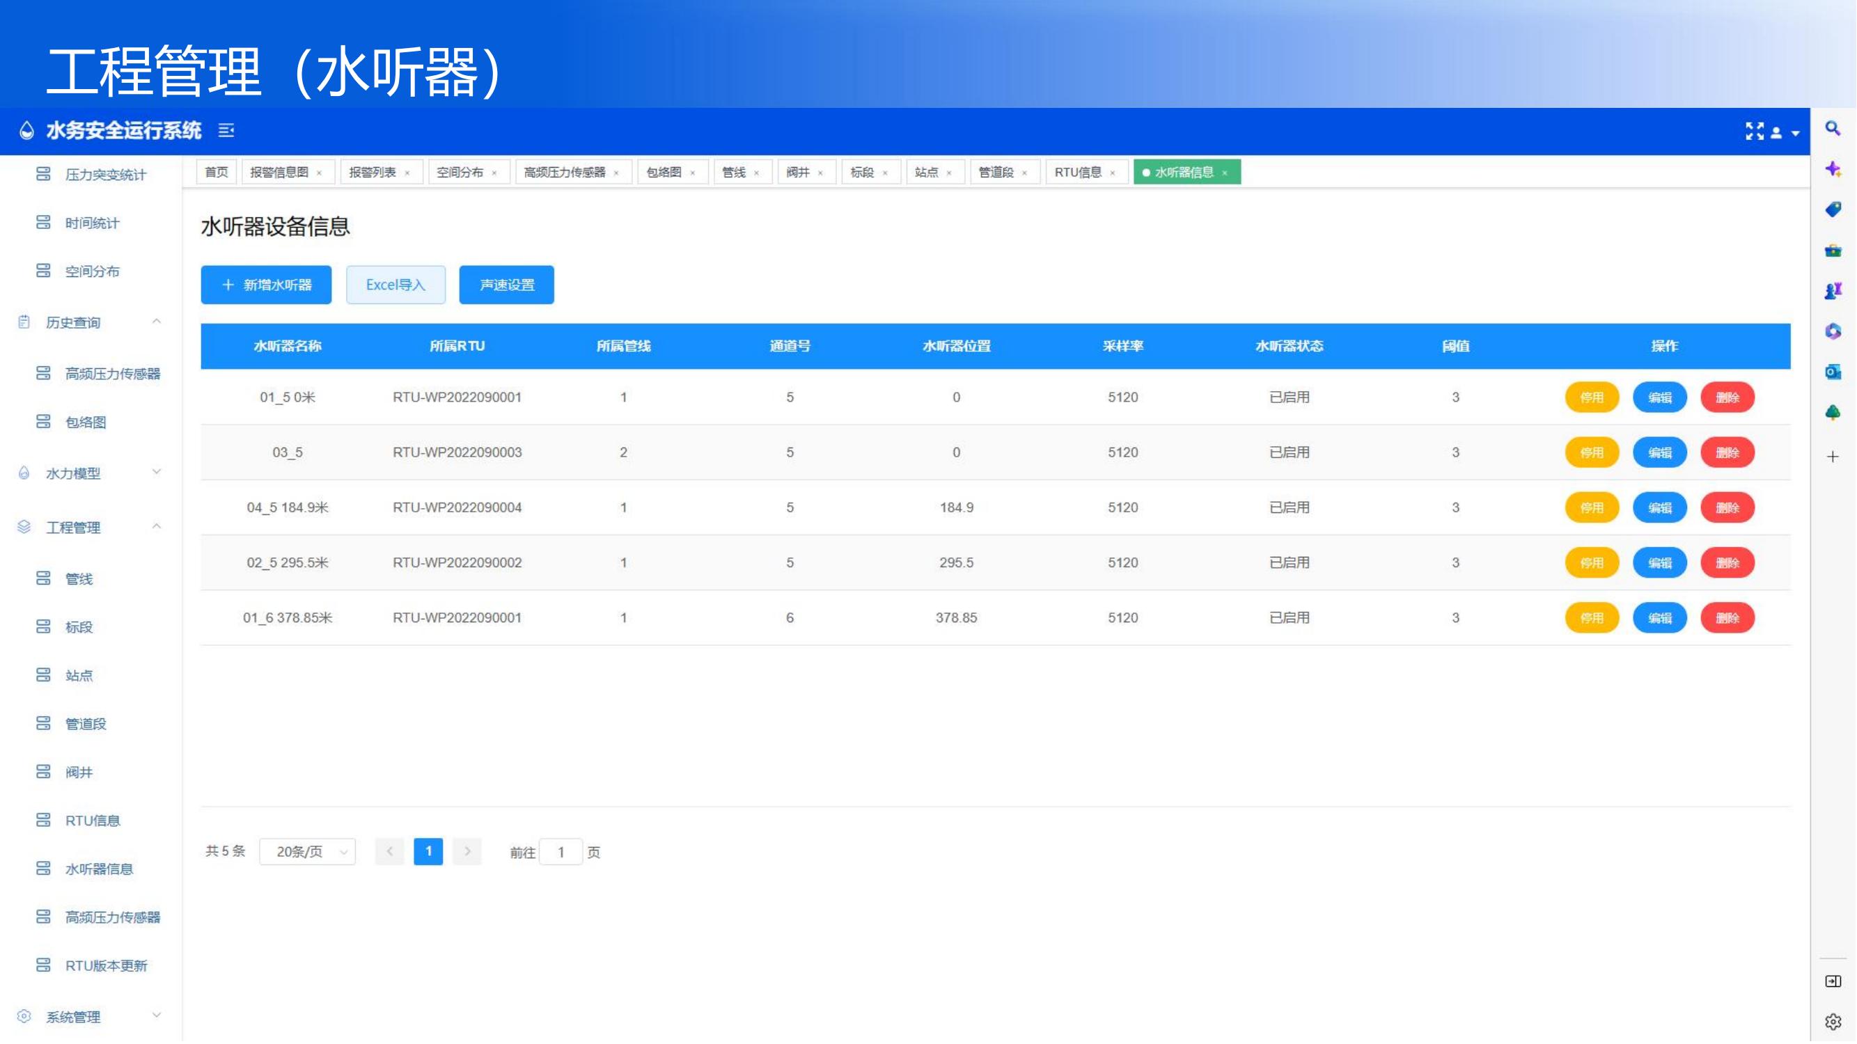The width and height of the screenshot is (1857, 1044).
Task: Disable hydrophone 03_5 with 停用 button
Action: click(x=1591, y=452)
